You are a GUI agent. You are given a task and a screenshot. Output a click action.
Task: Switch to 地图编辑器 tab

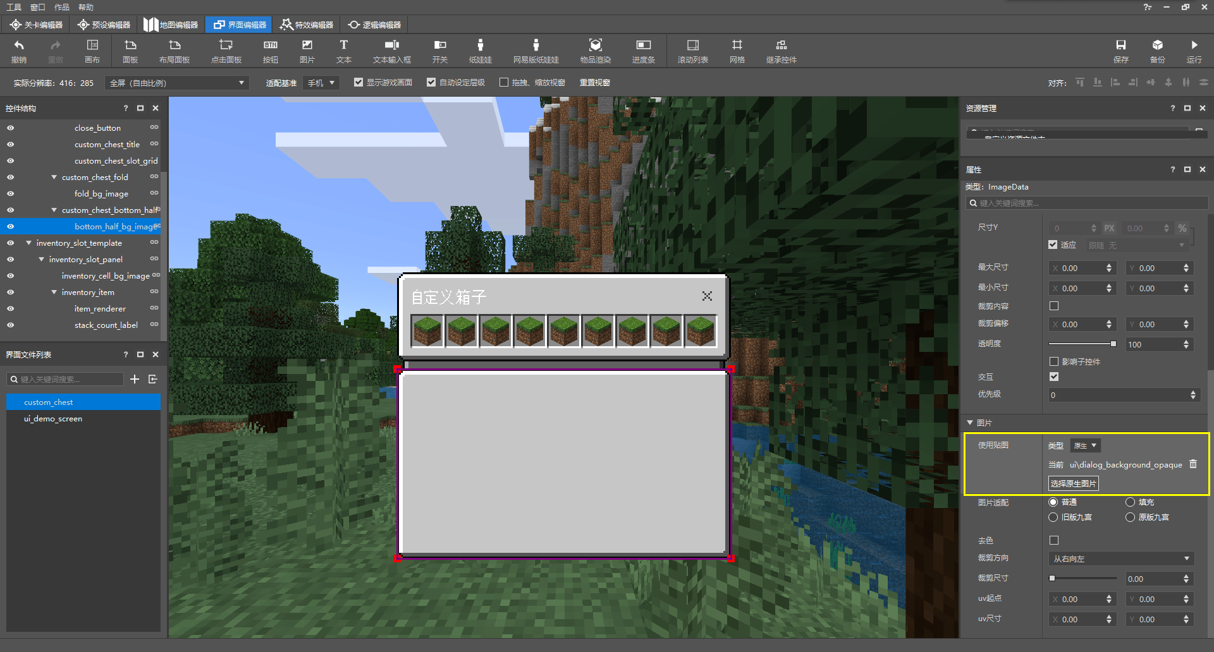[171, 25]
